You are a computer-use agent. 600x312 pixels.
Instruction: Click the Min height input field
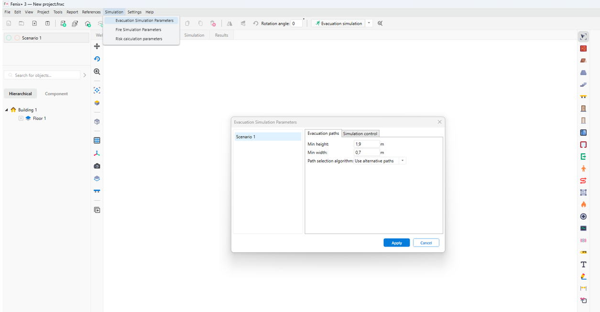pos(366,144)
